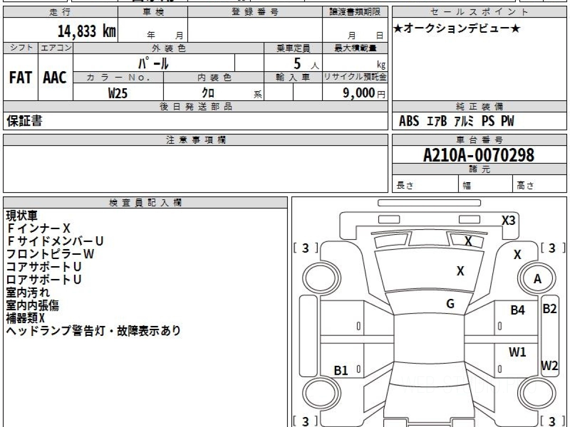
Task: Select the B1 mark on the left rear door
Action: (x=341, y=371)
